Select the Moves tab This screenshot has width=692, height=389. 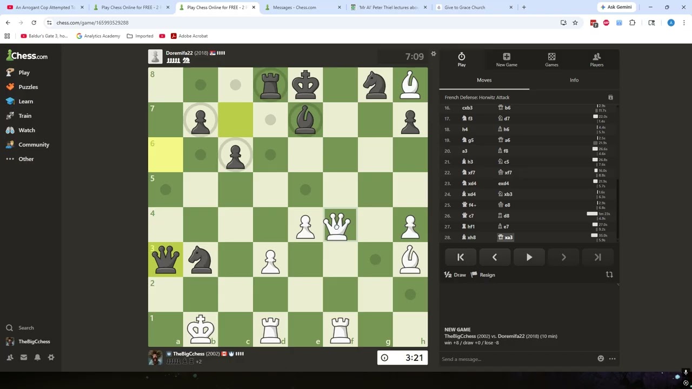pyautogui.click(x=484, y=81)
